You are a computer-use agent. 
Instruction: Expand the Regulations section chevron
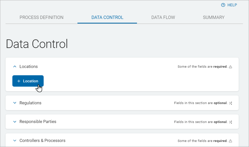point(15,103)
